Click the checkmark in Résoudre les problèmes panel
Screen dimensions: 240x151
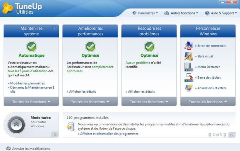[149, 47]
